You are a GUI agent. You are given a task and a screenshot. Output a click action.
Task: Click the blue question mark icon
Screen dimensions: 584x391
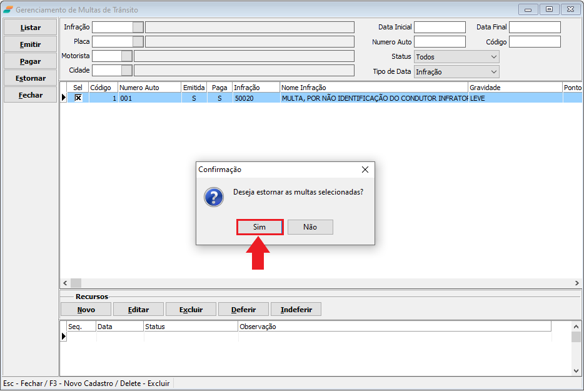214,198
